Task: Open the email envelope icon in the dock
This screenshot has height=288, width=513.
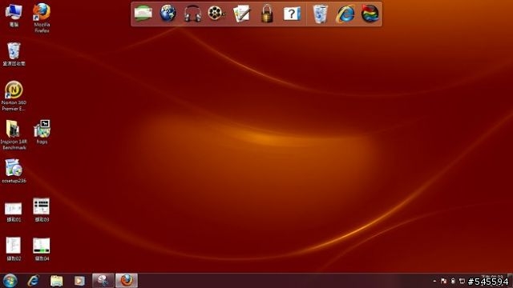Action: (x=143, y=14)
